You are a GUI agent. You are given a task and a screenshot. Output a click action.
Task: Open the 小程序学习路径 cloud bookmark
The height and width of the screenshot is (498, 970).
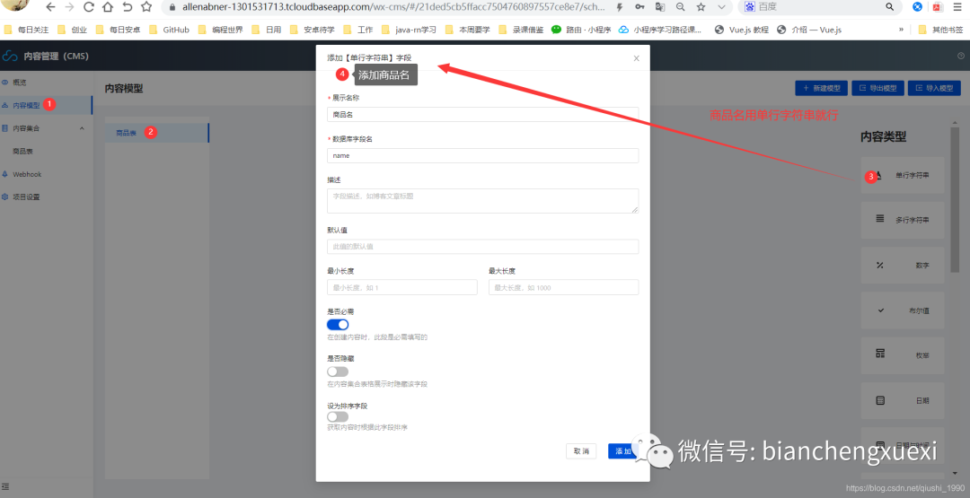660,29
